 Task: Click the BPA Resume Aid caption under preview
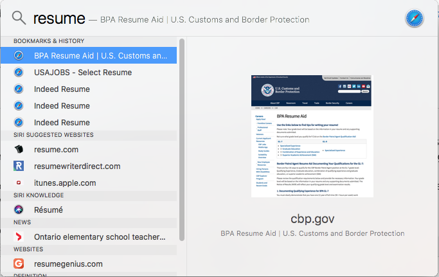tap(312, 233)
